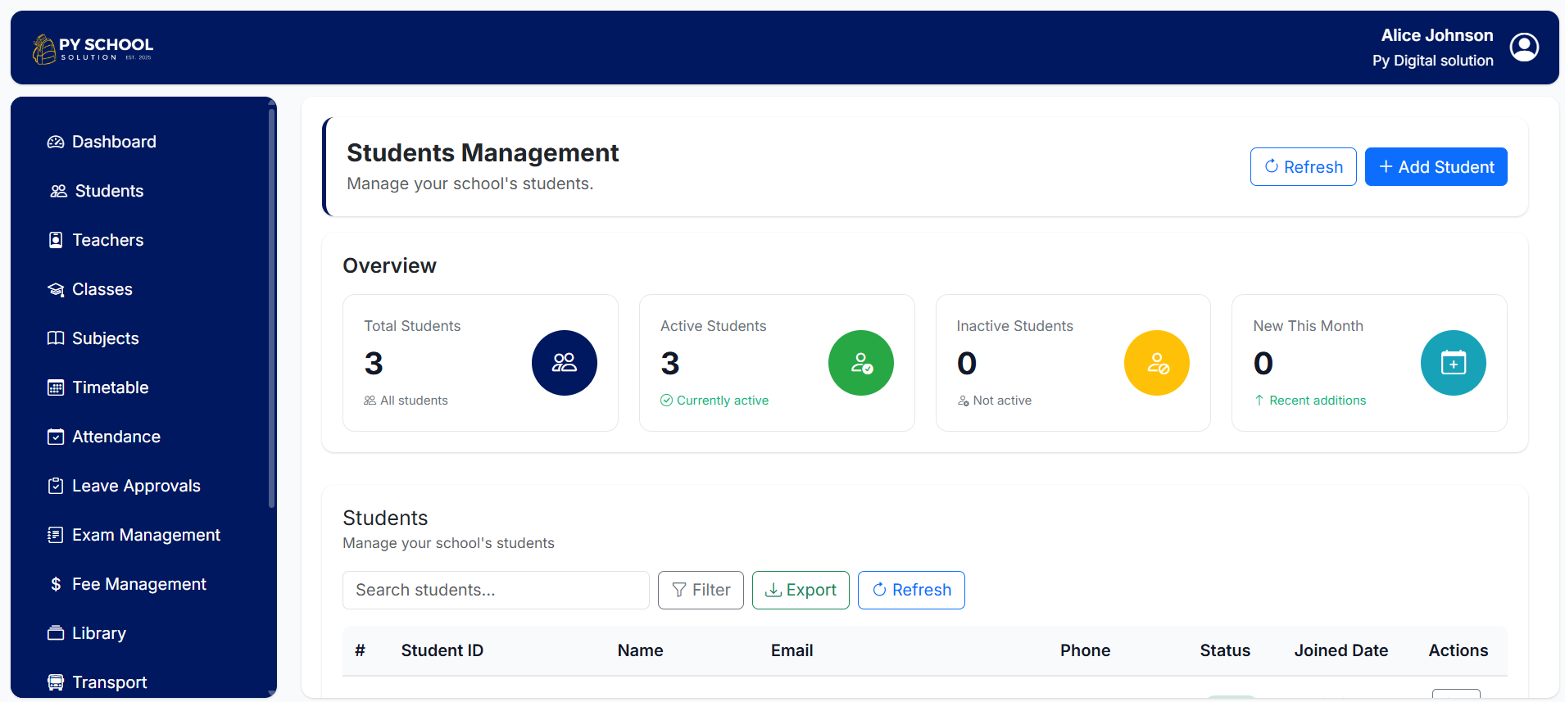The width and height of the screenshot is (1565, 702).
Task: Click the user profile avatar icon
Action: pos(1524,48)
